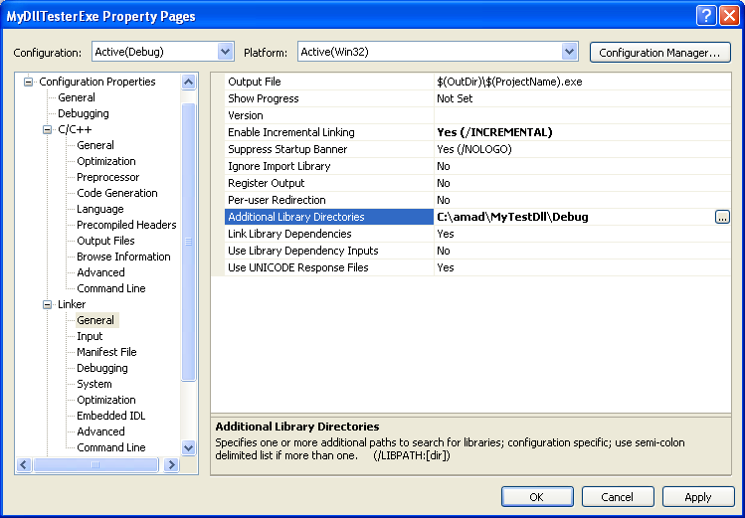Select Input under Linker
The height and width of the screenshot is (518, 745).
click(x=90, y=336)
